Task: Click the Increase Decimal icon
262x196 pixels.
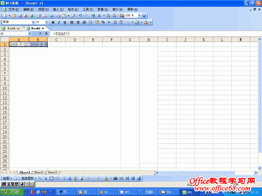Action: [115, 22]
